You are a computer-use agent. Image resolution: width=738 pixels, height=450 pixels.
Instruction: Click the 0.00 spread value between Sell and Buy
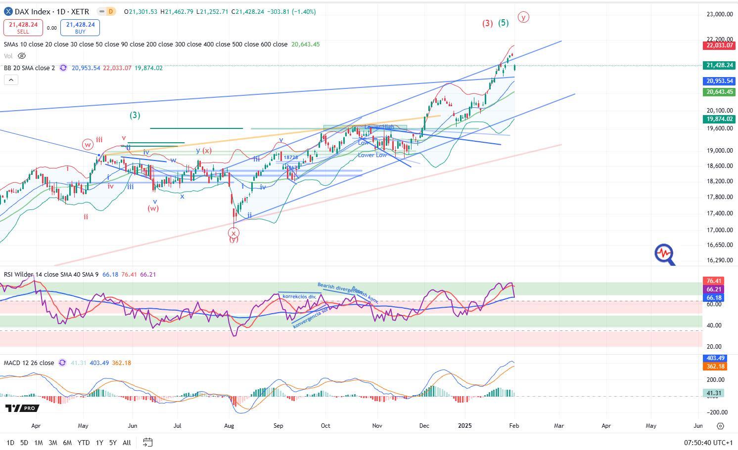[51, 28]
